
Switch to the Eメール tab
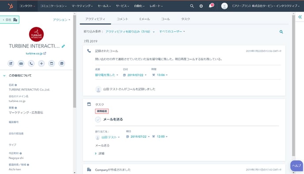point(144,19)
